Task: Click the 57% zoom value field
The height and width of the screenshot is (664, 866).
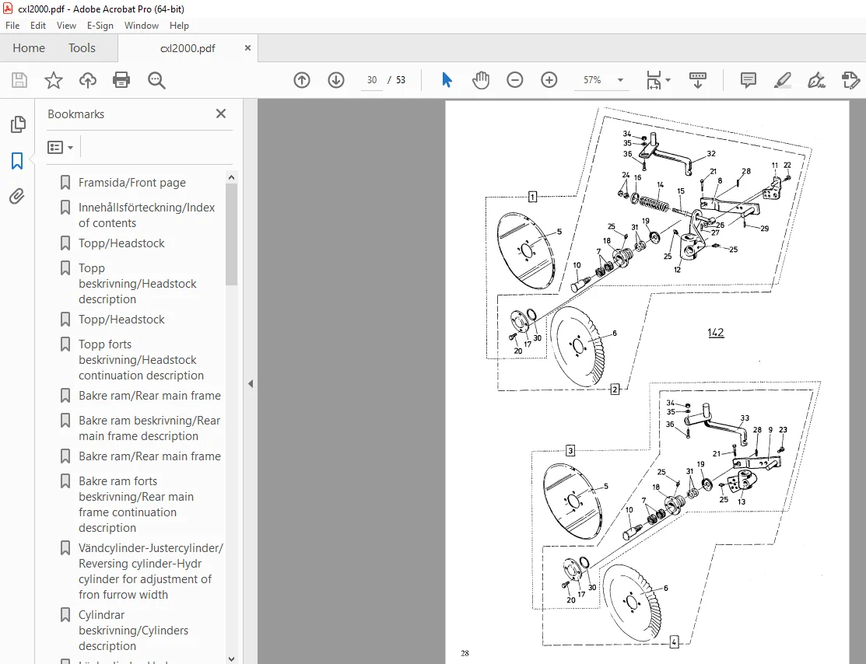Action: point(592,80)
